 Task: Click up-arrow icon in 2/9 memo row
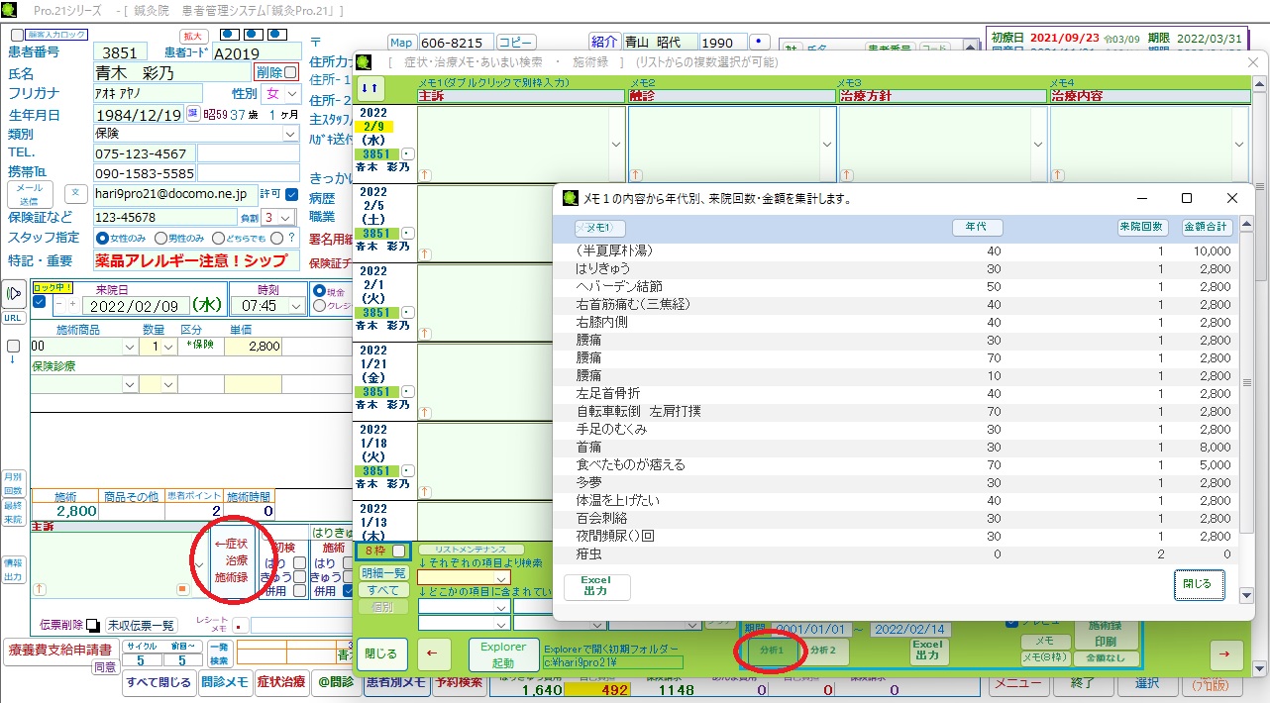426,173
